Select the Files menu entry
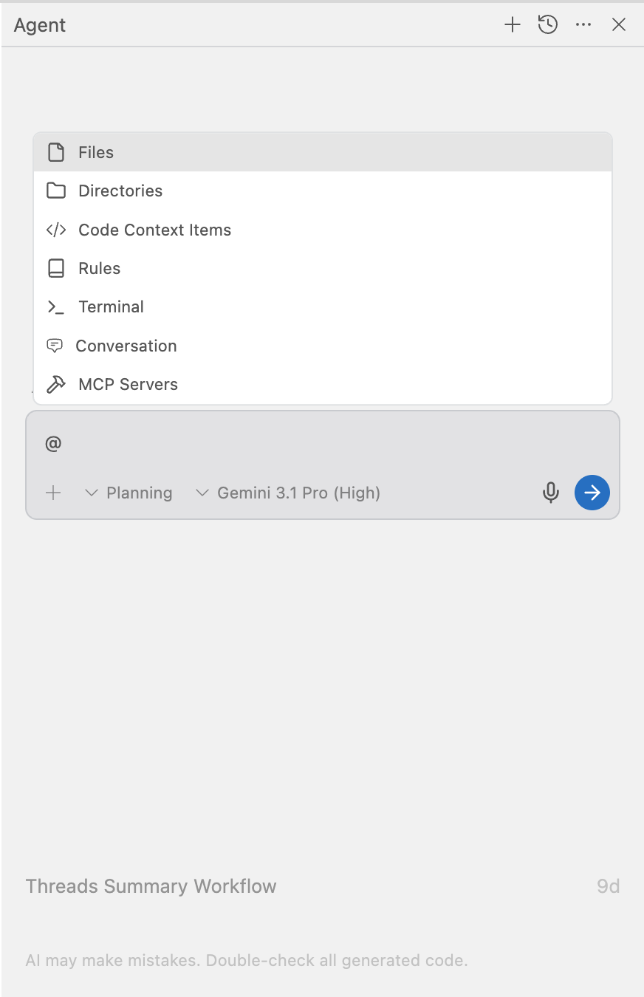The width and height of the screenshot is (644, 997). [96, 153]
